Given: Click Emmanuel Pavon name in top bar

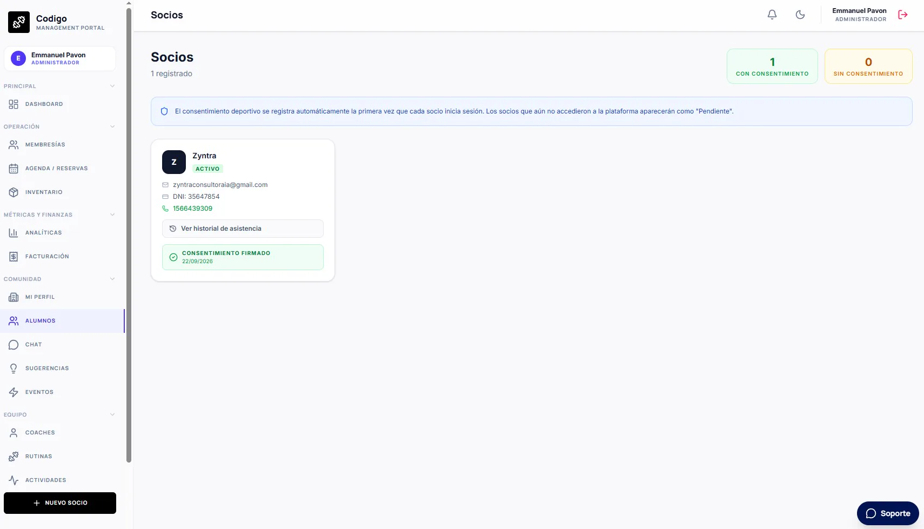Looking at the screenshot, I should [x=859, y=11].
